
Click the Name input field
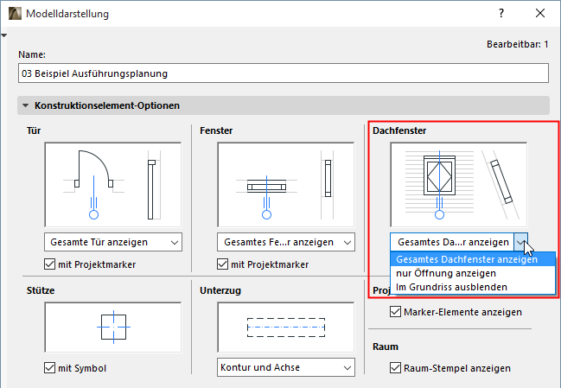click(284, 73)
